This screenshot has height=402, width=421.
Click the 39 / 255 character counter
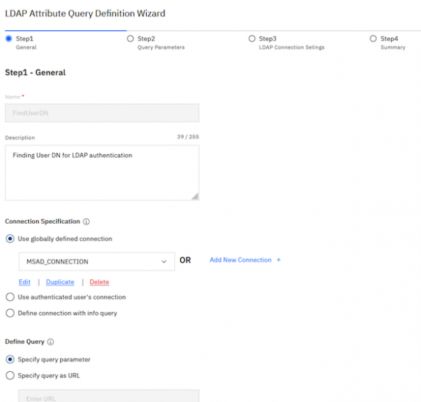click(x=188, y=137)
